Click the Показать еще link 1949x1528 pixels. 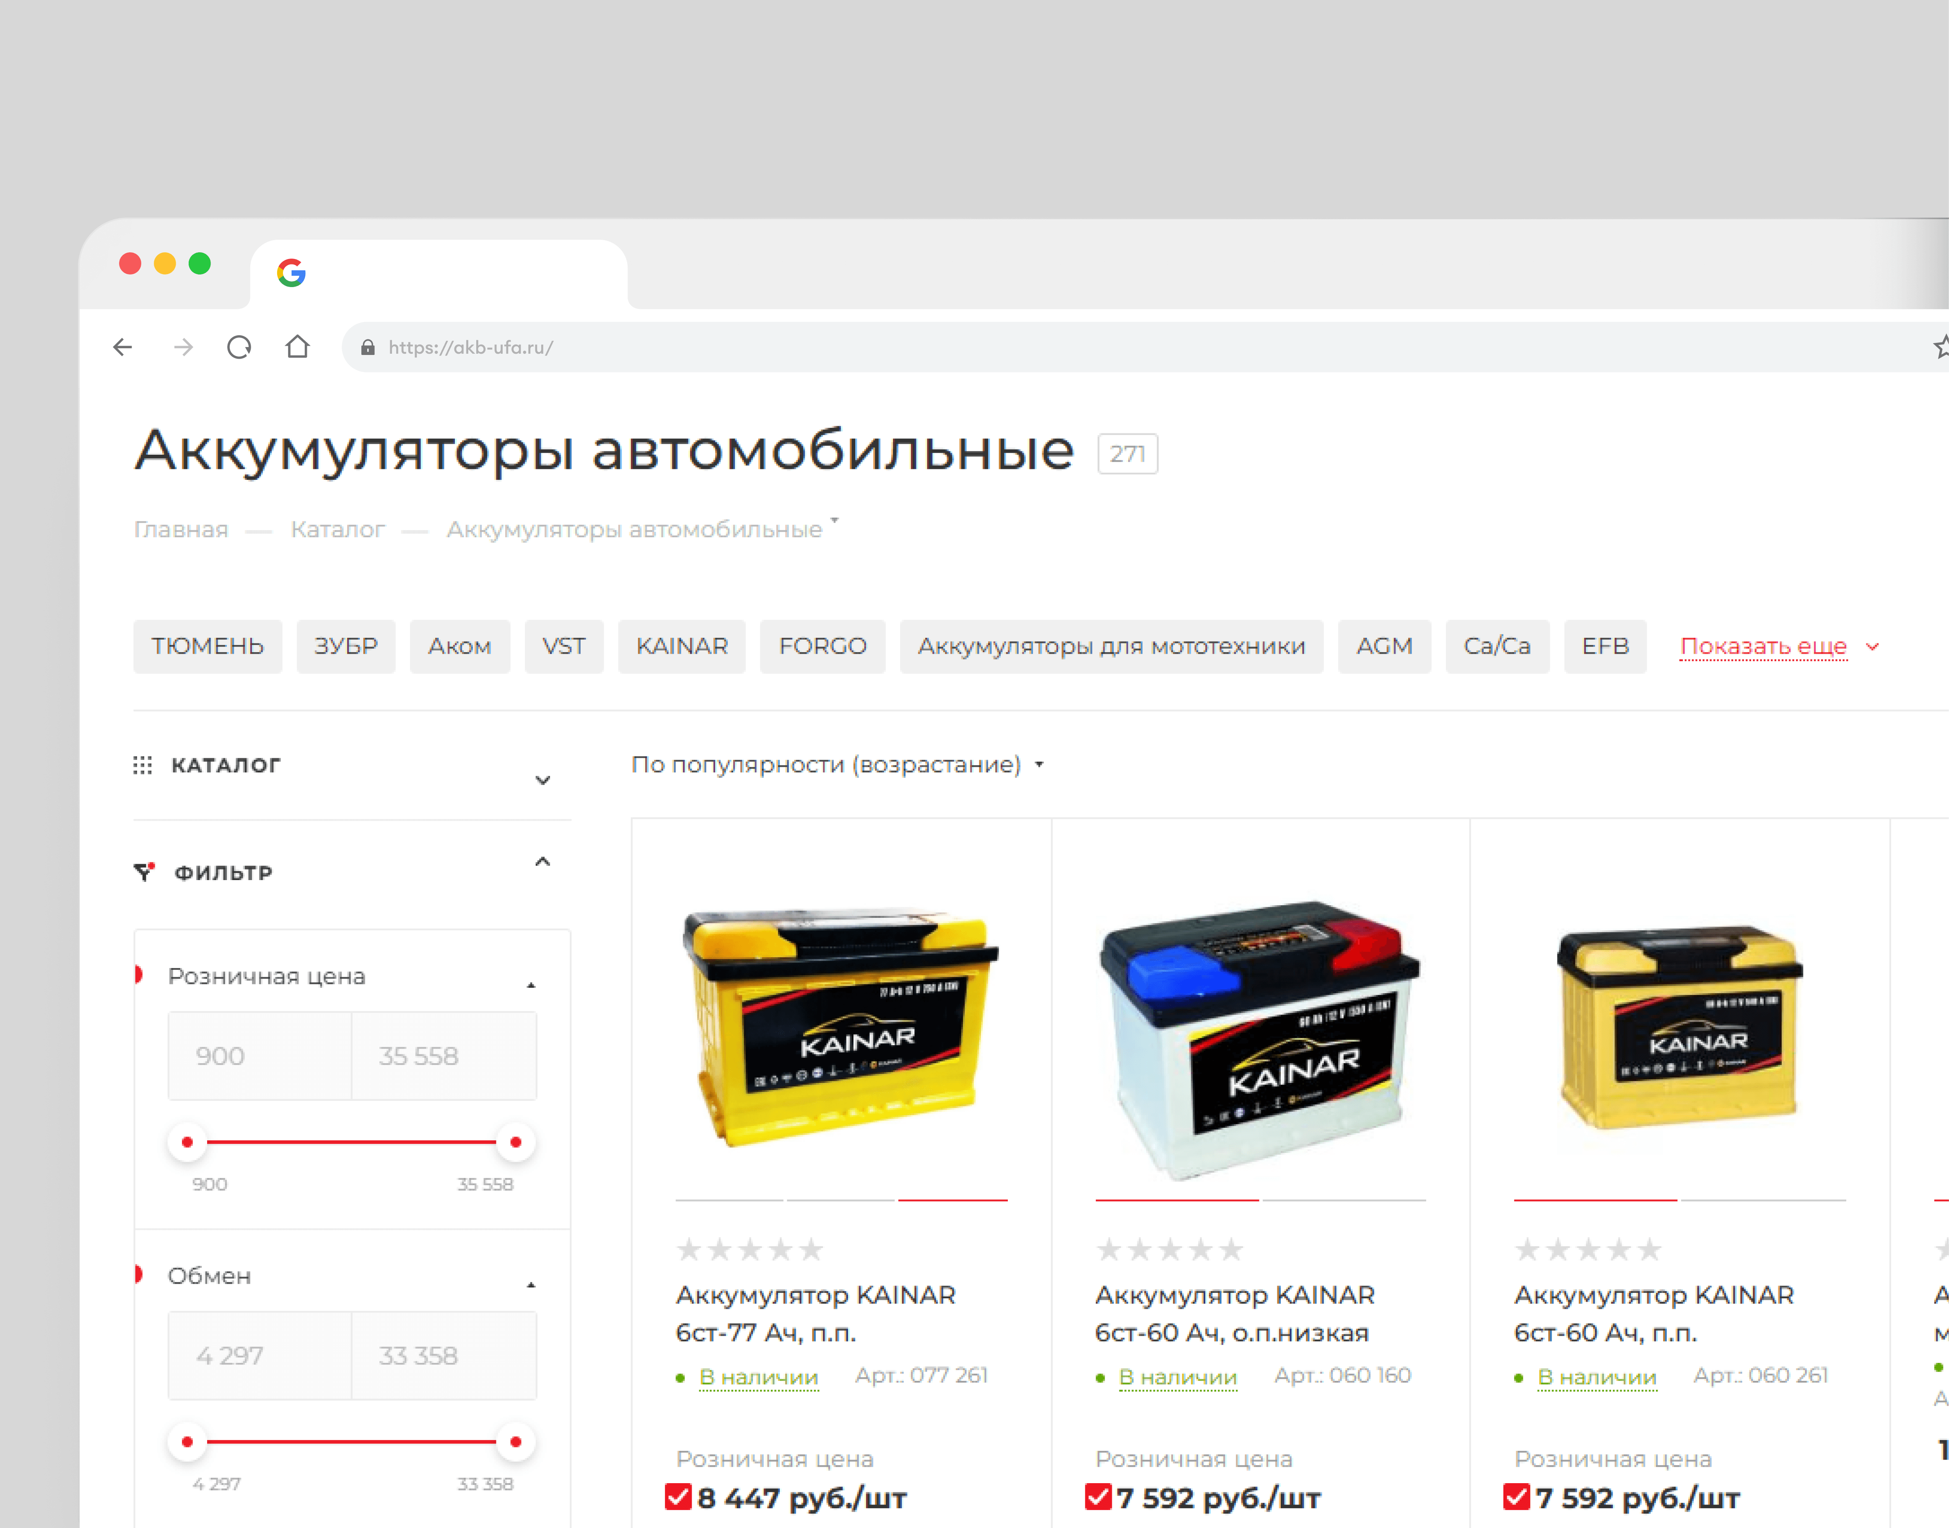point(1764,646)
